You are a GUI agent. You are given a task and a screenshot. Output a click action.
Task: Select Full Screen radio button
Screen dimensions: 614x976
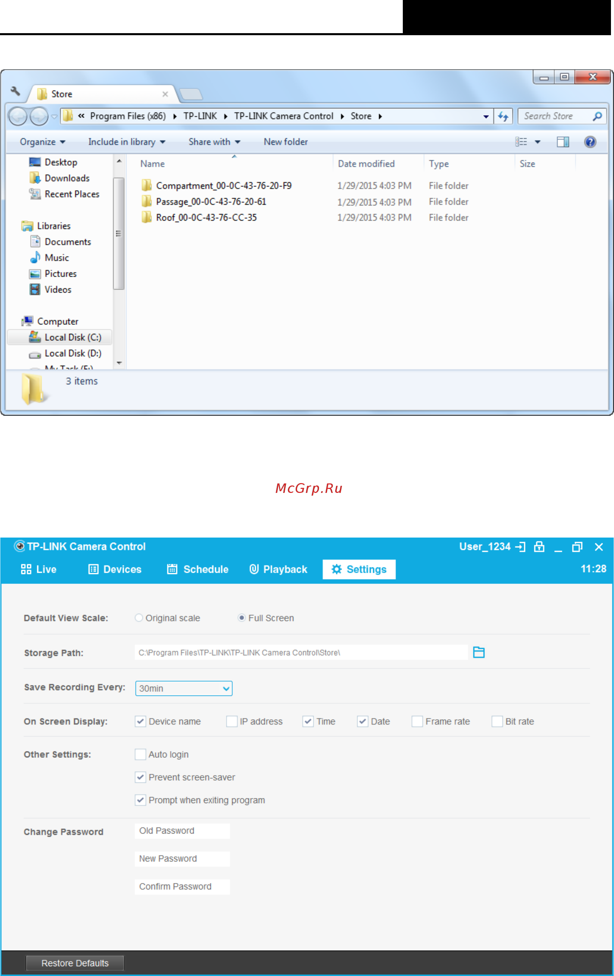pyautogui.click(x=242, y=618)
